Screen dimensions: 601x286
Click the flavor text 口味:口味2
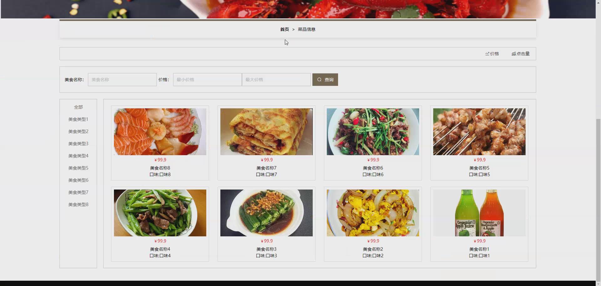click(x=373, y=256)
